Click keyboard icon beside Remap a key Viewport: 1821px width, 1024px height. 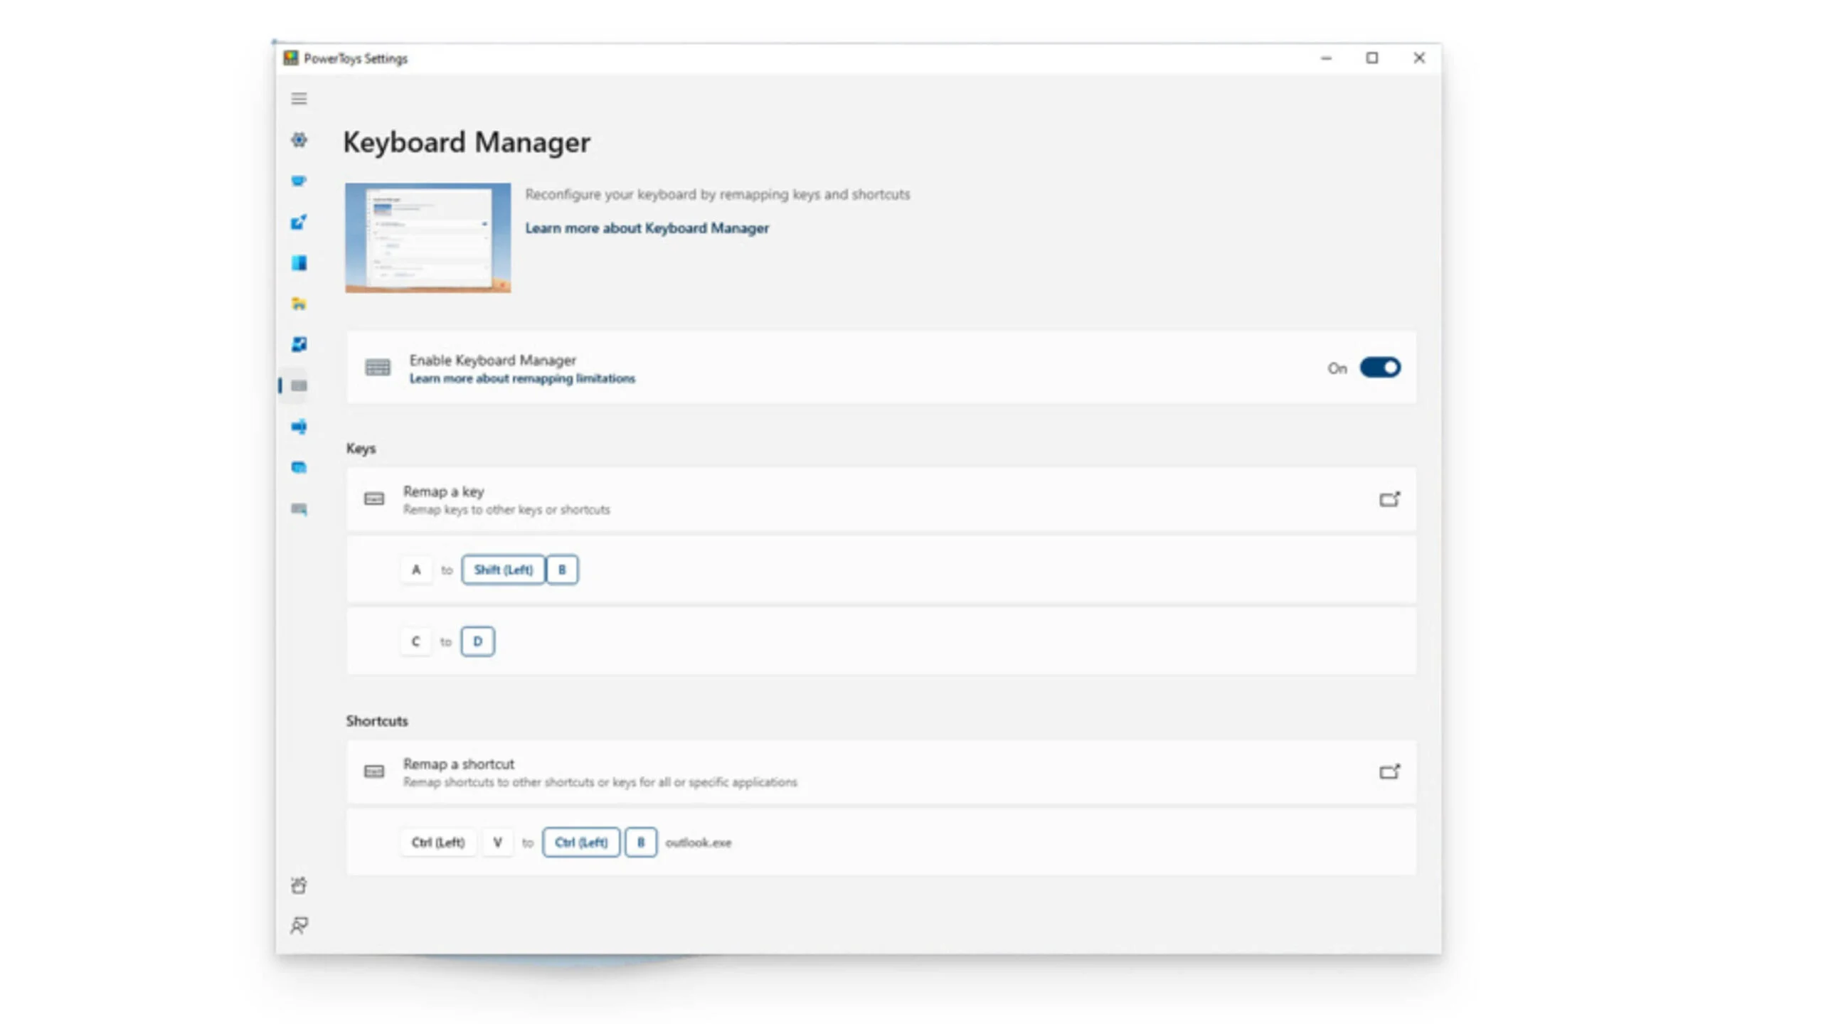[x=374, y=499]
